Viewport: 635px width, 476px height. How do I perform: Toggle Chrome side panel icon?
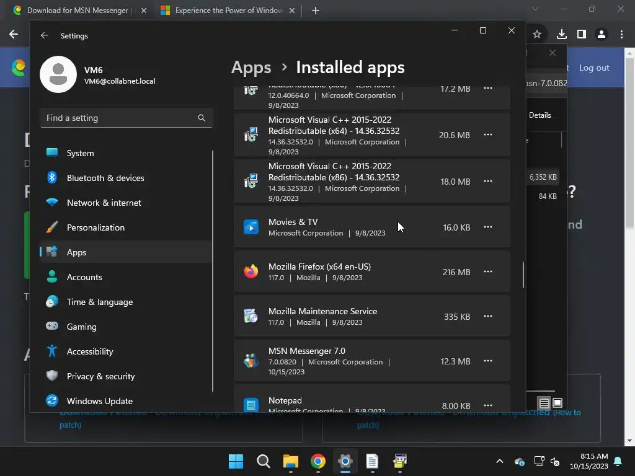tap(582, 35)
